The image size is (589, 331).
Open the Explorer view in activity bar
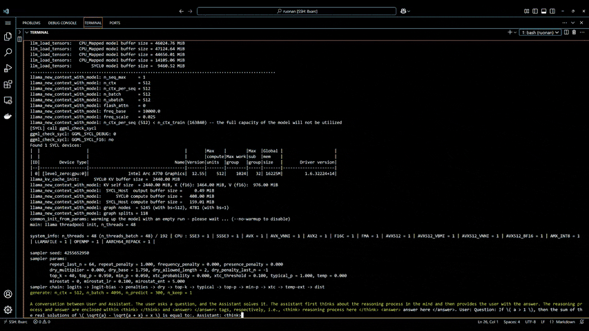click(x=8, y=37)
